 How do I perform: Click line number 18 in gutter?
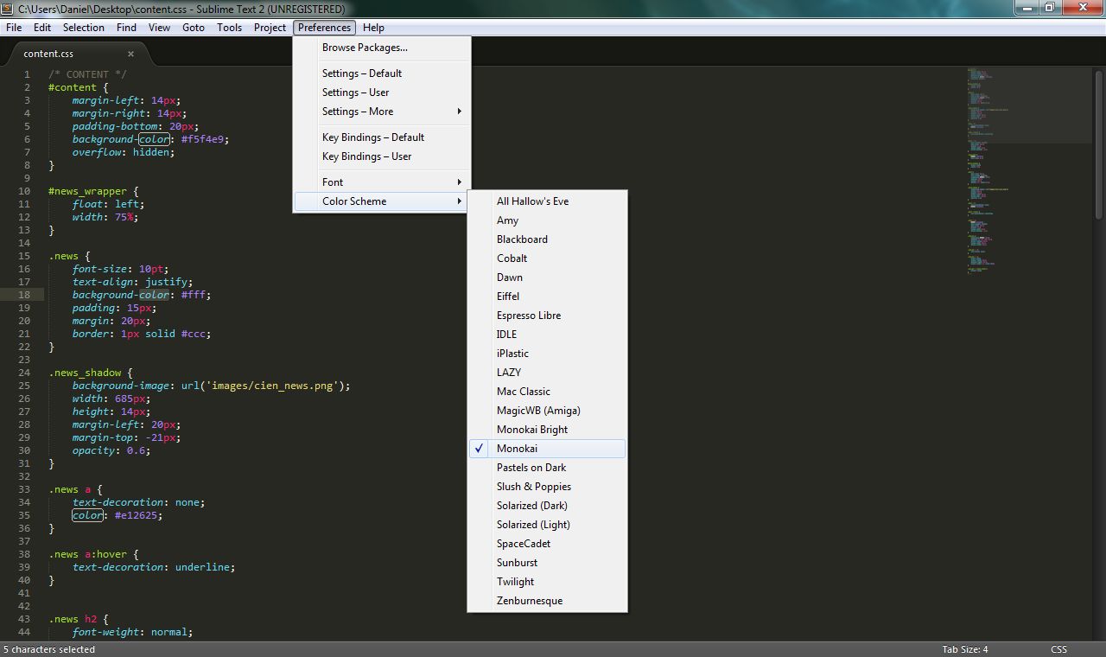[24, 295]
